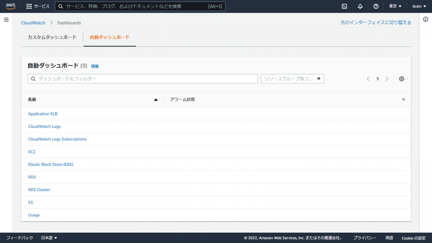432x243 pixels.
Task: Open the help question mark icon
Action: click(376, 6)
